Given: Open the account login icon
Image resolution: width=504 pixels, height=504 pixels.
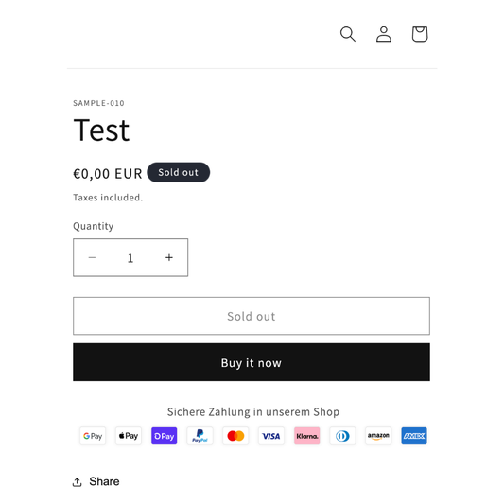Looking at the screenshot, I should tap(384, 34).
